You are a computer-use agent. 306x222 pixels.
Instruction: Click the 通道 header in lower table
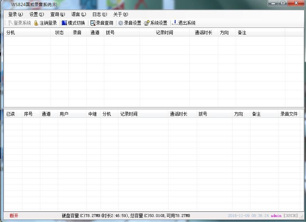pos(49,114)
